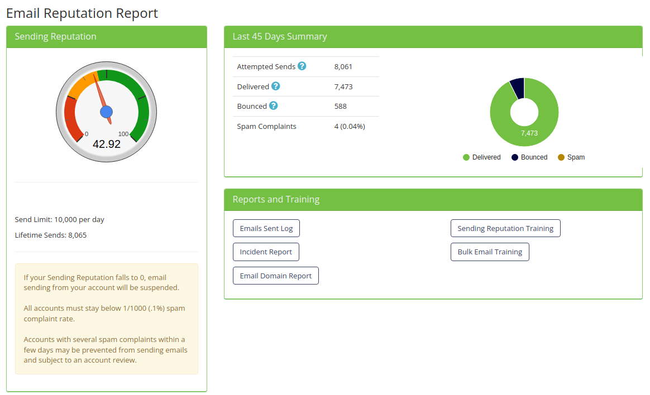Toggle the Bounced legend item
The image size is (650, 395).
(x=529, y=157)
